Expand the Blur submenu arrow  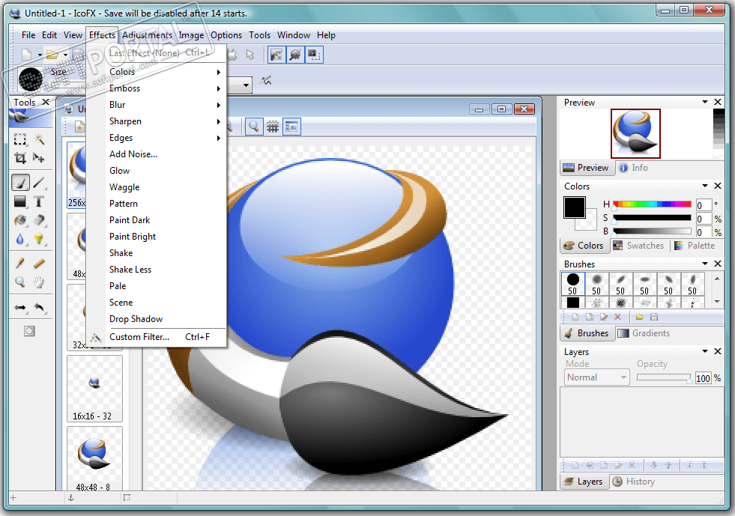point(219,105)
